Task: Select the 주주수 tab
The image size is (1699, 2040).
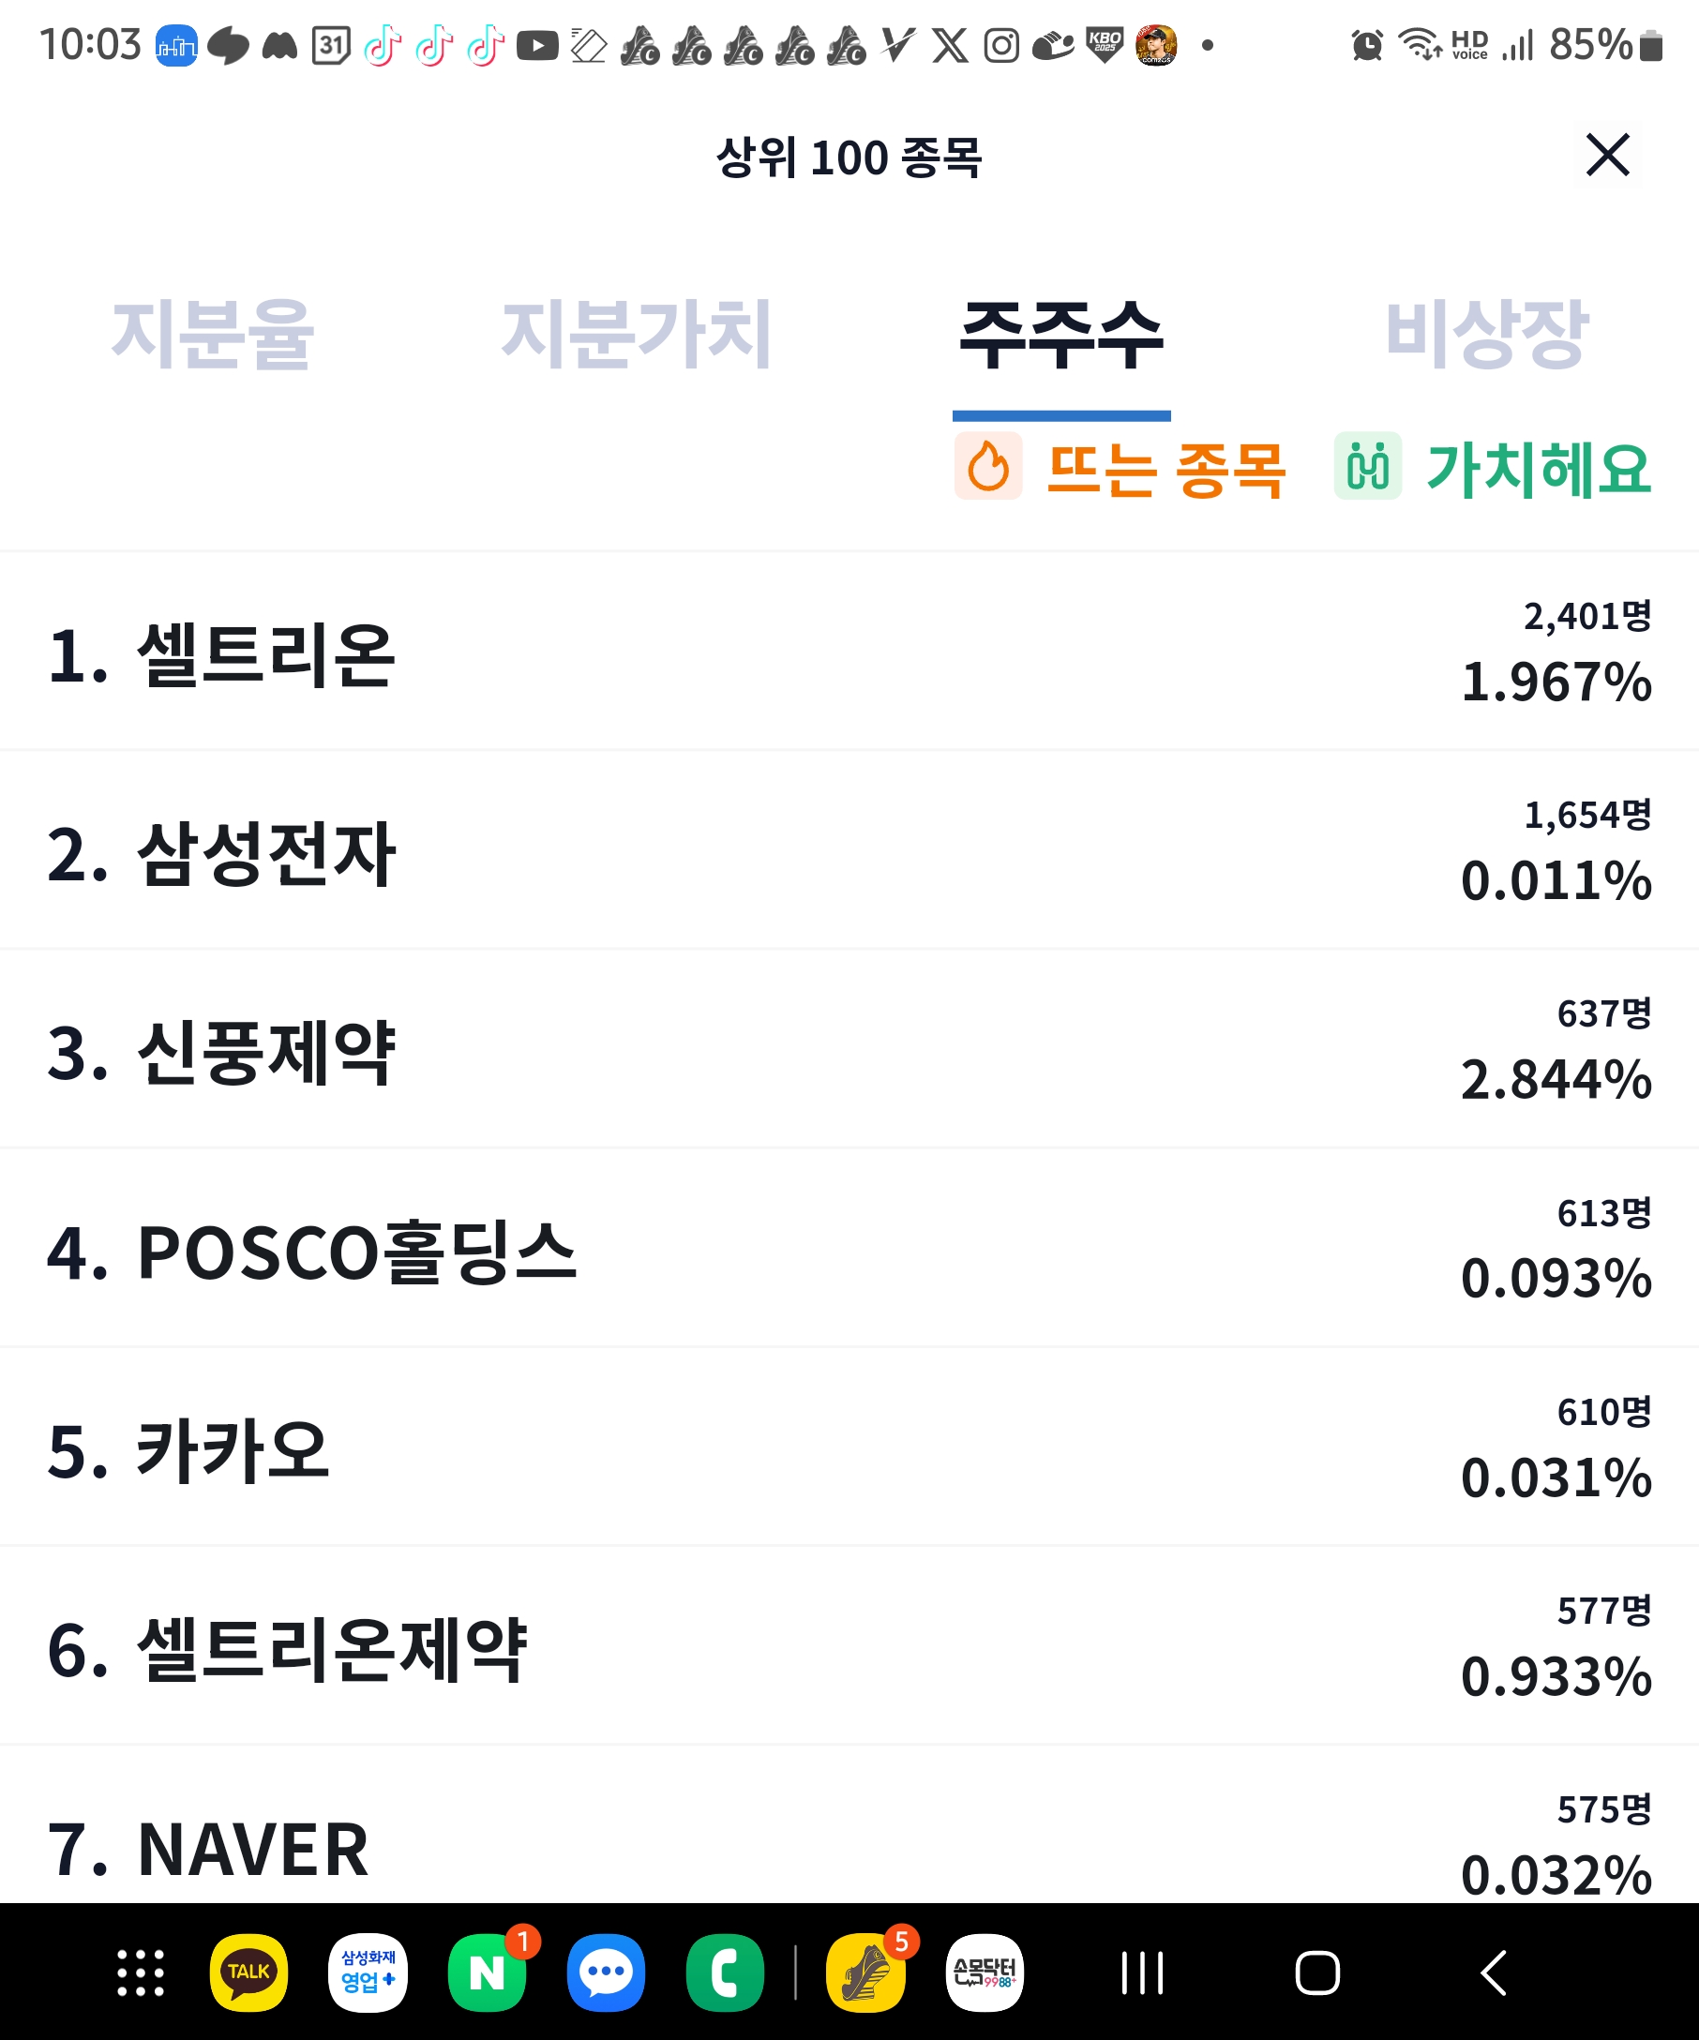Action: pos(1060,335)
